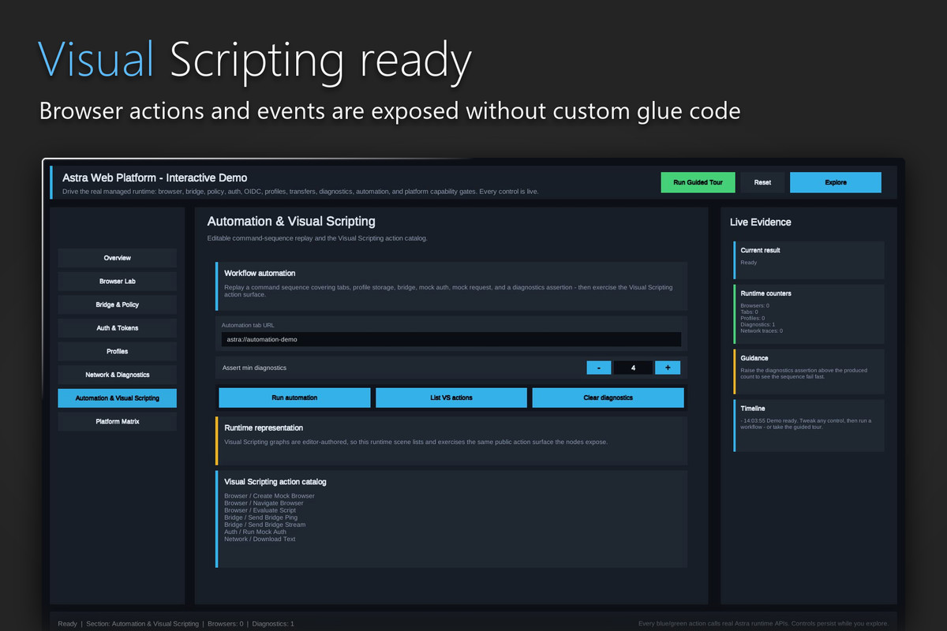Click the Workflow automation card heading
The height and width of the screenshot is (631, 947).
(x=260, y=273)
